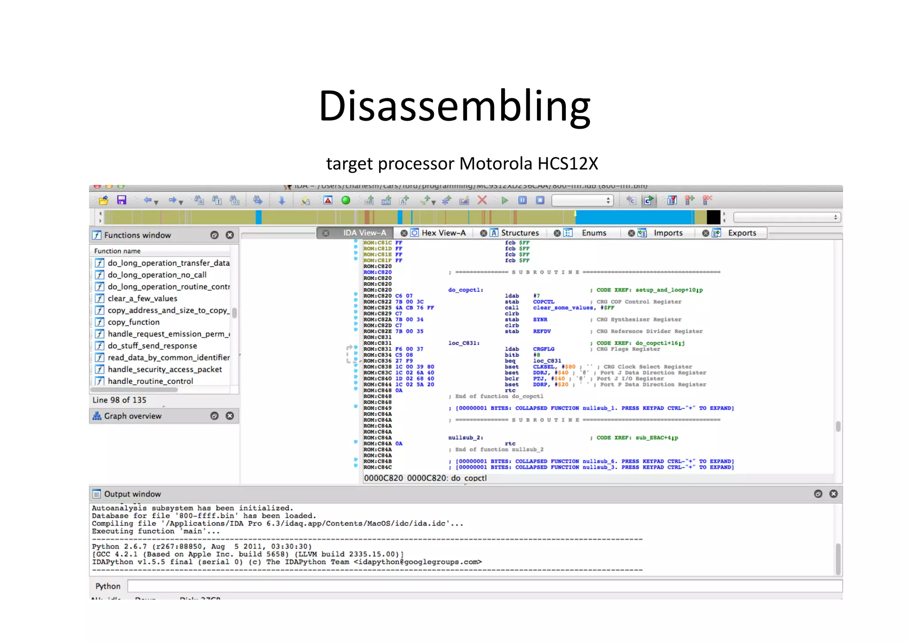Click the blue down arrow icon
The height and width of the screenshot is (642, 909).
pyautogui.click(x=281, y=201)
